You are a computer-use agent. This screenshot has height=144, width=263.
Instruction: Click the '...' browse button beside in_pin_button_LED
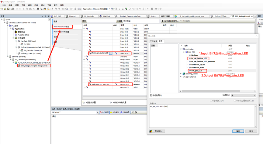point(111,53)
